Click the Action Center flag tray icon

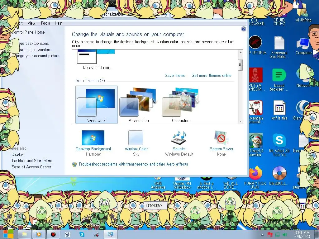point(270,235)
